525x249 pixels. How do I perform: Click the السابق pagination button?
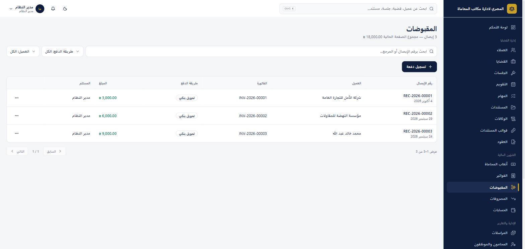55,152
